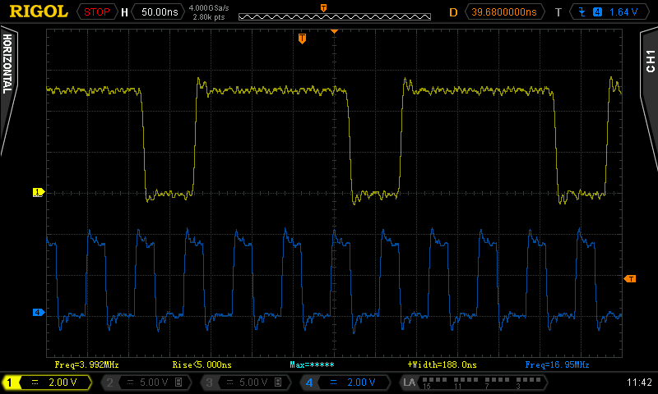Click the channel 2 DC coupling symbol
658x394 pixels.
pos(130,383)
